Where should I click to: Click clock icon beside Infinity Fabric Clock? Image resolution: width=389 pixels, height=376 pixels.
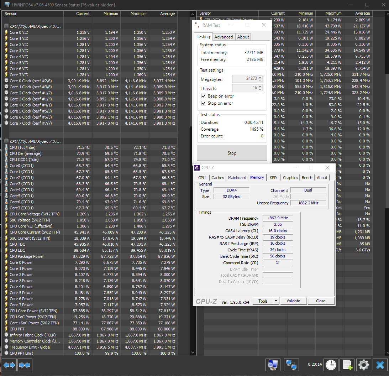click(6, 335)
